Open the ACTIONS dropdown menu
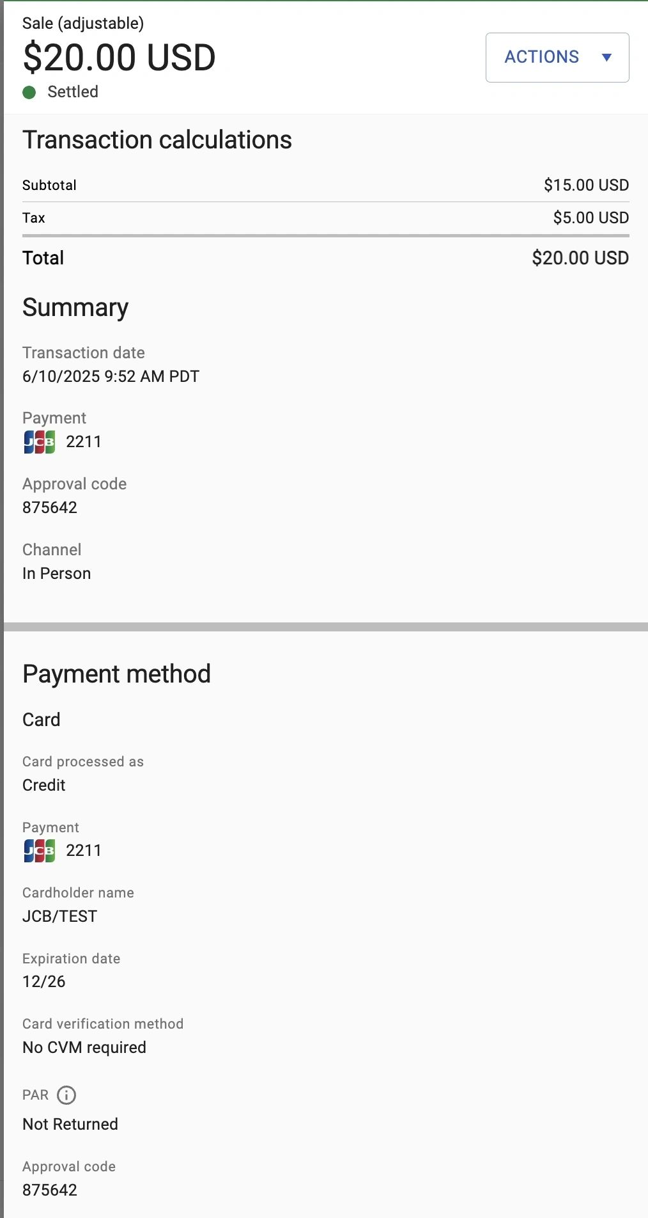The width and height of the screenshot is (648, 1218). tap(557, 58)
